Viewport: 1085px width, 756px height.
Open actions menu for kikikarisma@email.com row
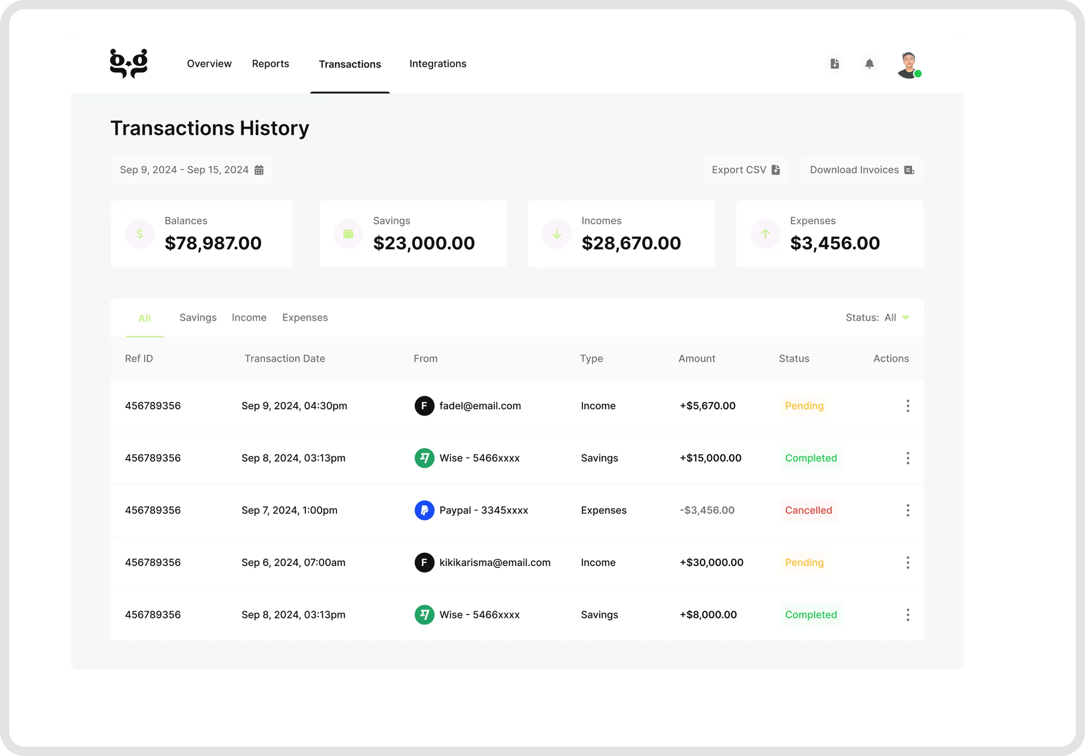tap(907, 563)
